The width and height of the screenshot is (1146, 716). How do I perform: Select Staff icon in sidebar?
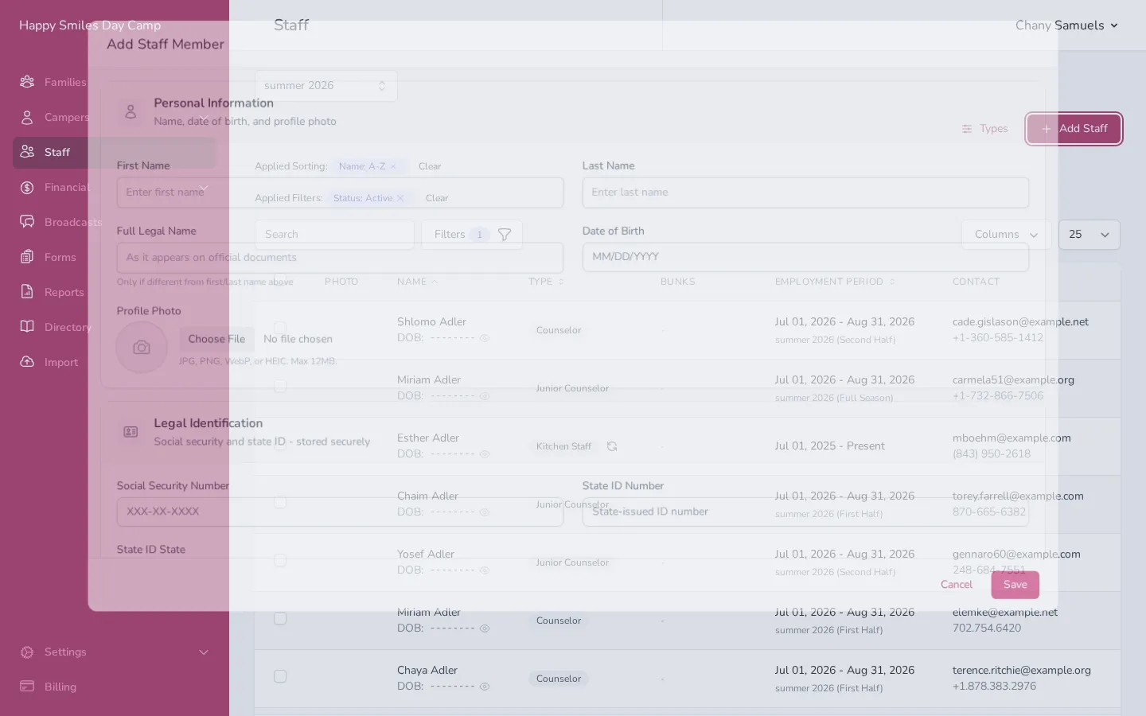click(27, 152)
